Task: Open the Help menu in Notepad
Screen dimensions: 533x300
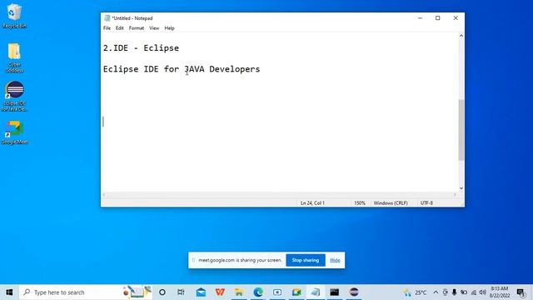Action: coord(169,28)
